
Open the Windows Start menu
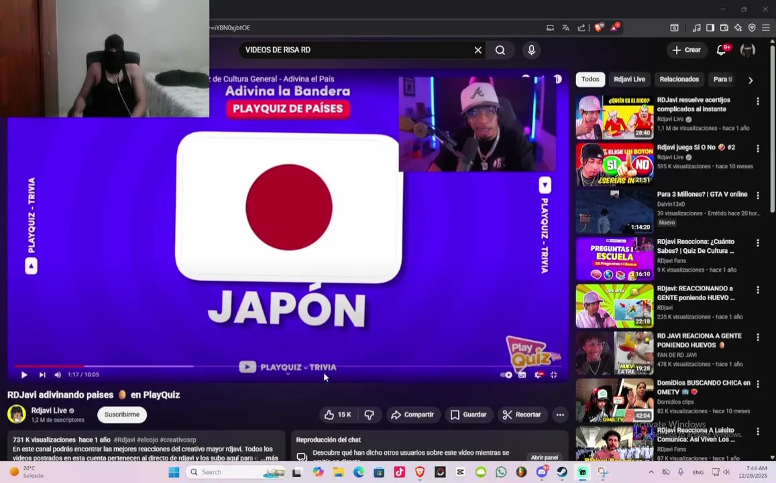pos(174,472)
